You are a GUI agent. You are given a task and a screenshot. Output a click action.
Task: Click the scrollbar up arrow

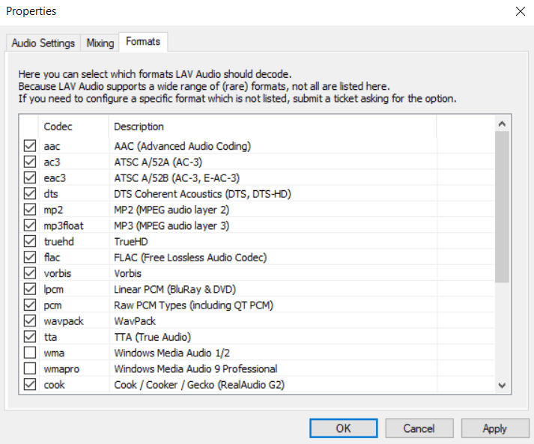coord(502,124)
